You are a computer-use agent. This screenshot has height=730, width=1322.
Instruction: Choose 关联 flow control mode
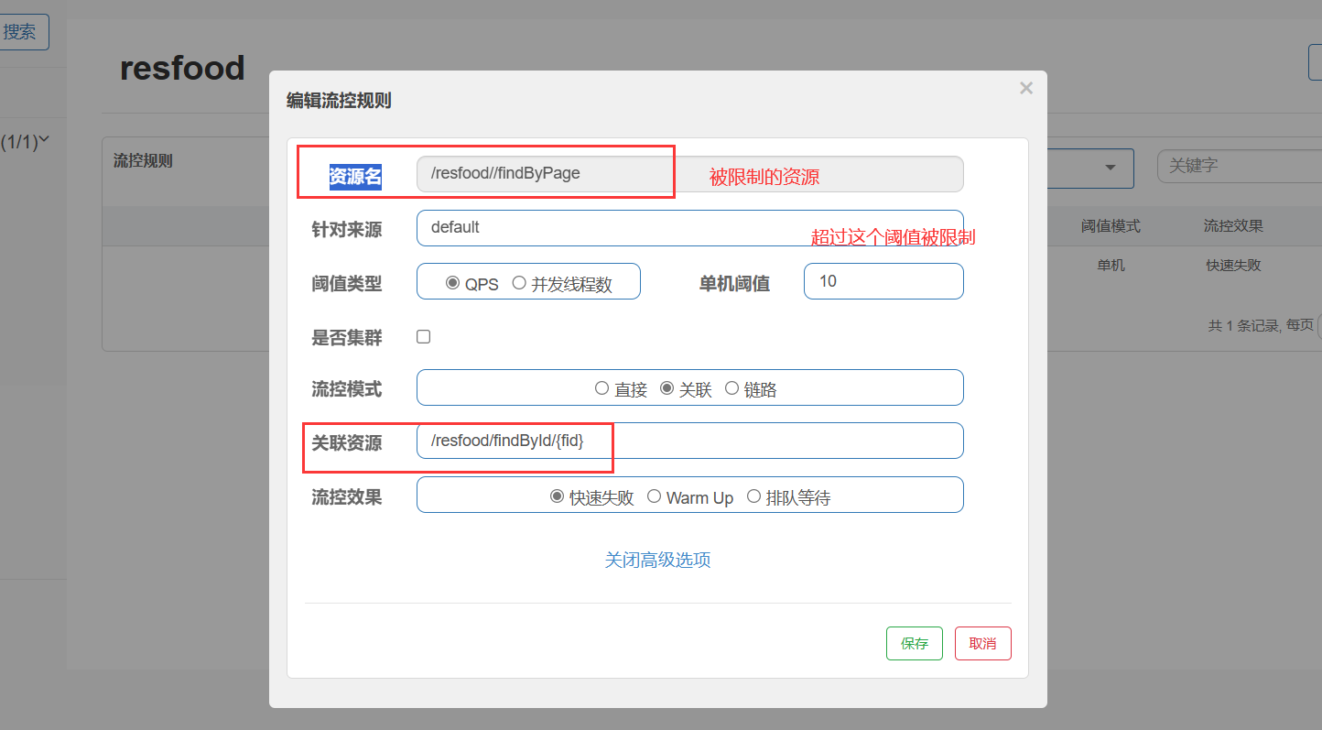tap(666, 388)
